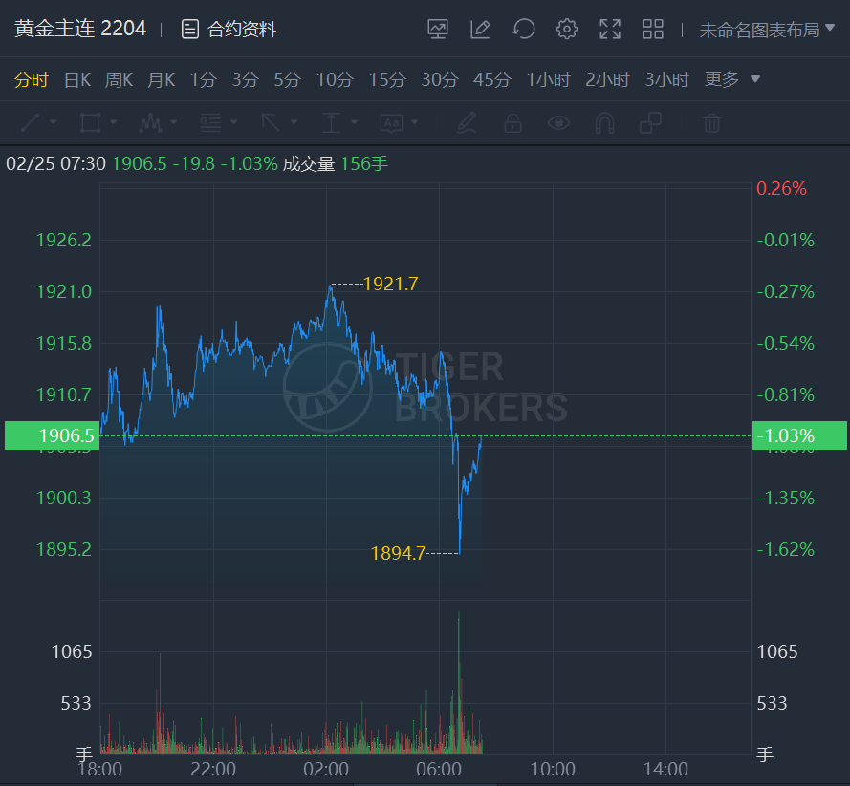Toggle the magnet snap mode icon

[x=604, y=122]
